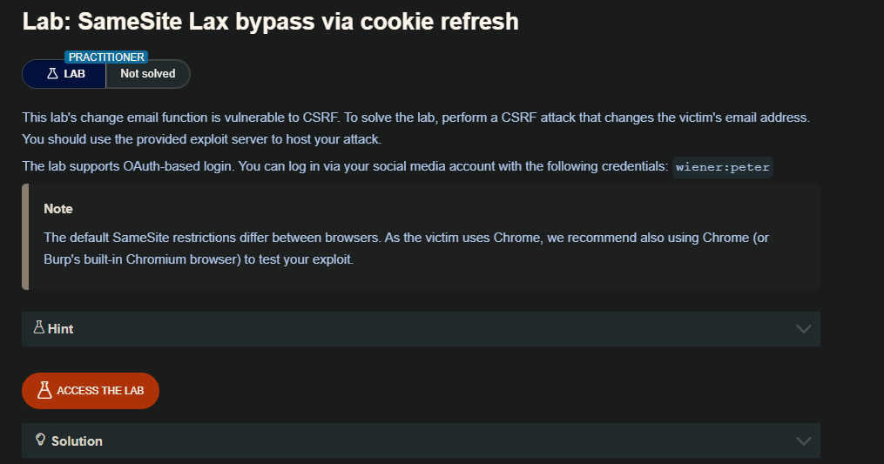
Task: Click the OAuth-based login sentence
Action: (344, 167)
